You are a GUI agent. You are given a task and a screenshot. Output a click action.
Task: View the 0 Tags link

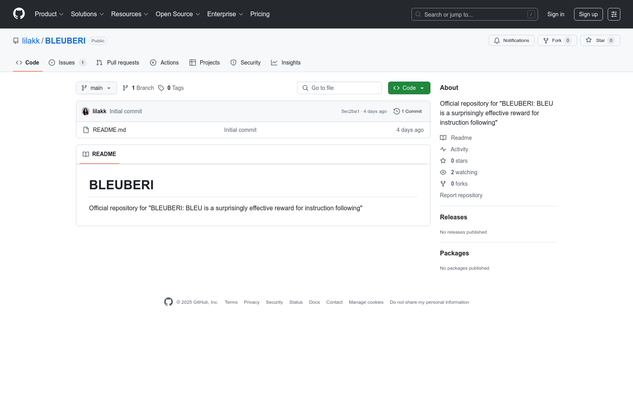click(x=171, y=88)
